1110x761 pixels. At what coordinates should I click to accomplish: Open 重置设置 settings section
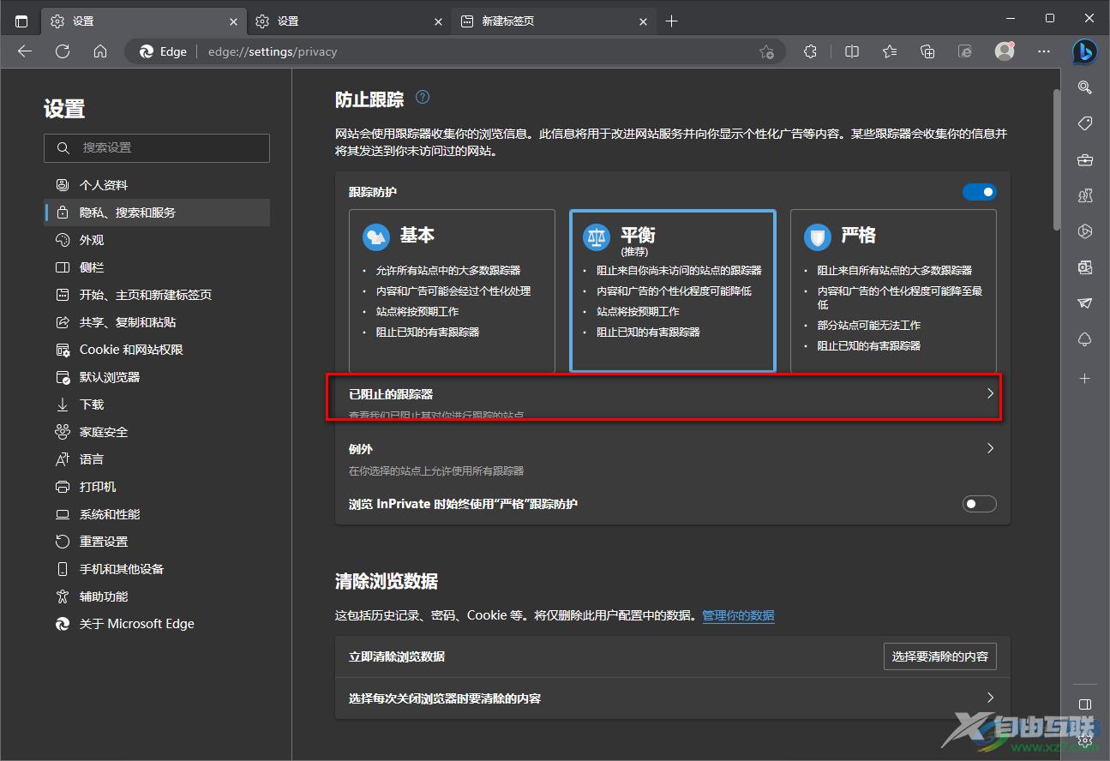click(x=157, y=542)
